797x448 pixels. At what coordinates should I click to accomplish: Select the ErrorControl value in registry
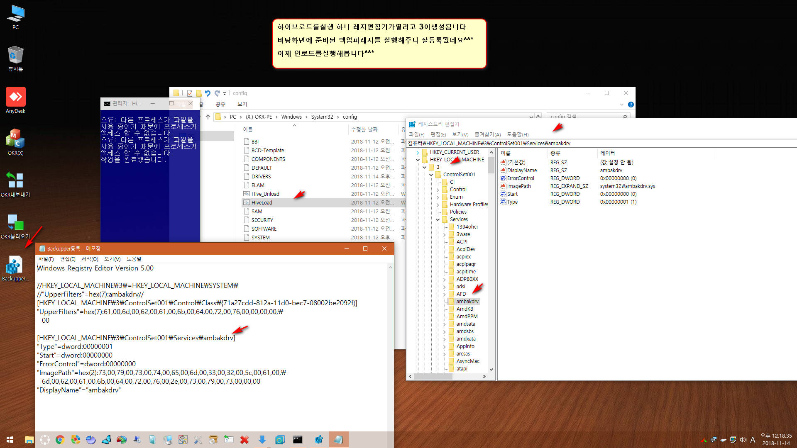pyautogui.click(x=521, y=178)
